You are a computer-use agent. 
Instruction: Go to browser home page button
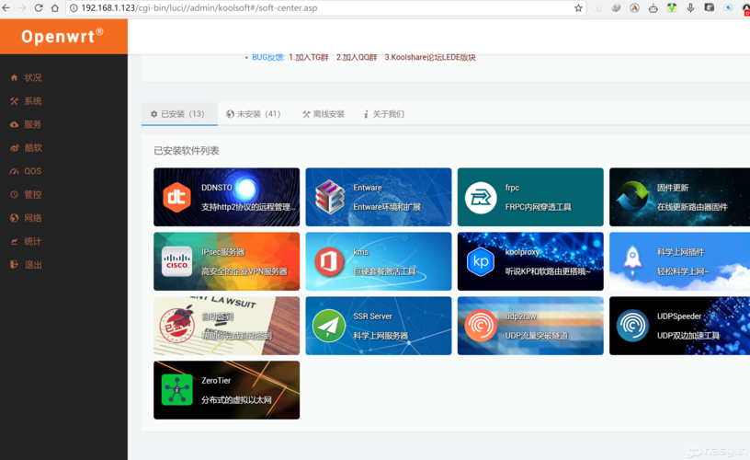coord(55,8)
